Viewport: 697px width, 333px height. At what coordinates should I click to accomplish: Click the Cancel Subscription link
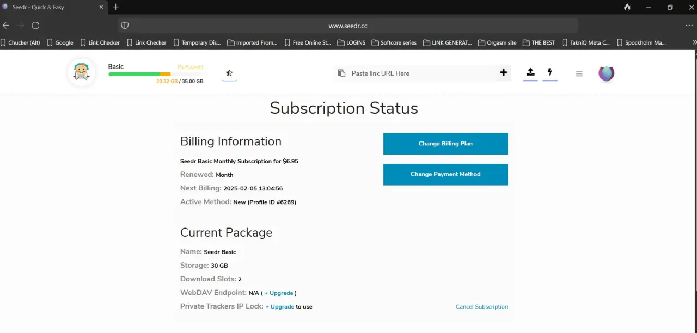(x=482, y=307)
